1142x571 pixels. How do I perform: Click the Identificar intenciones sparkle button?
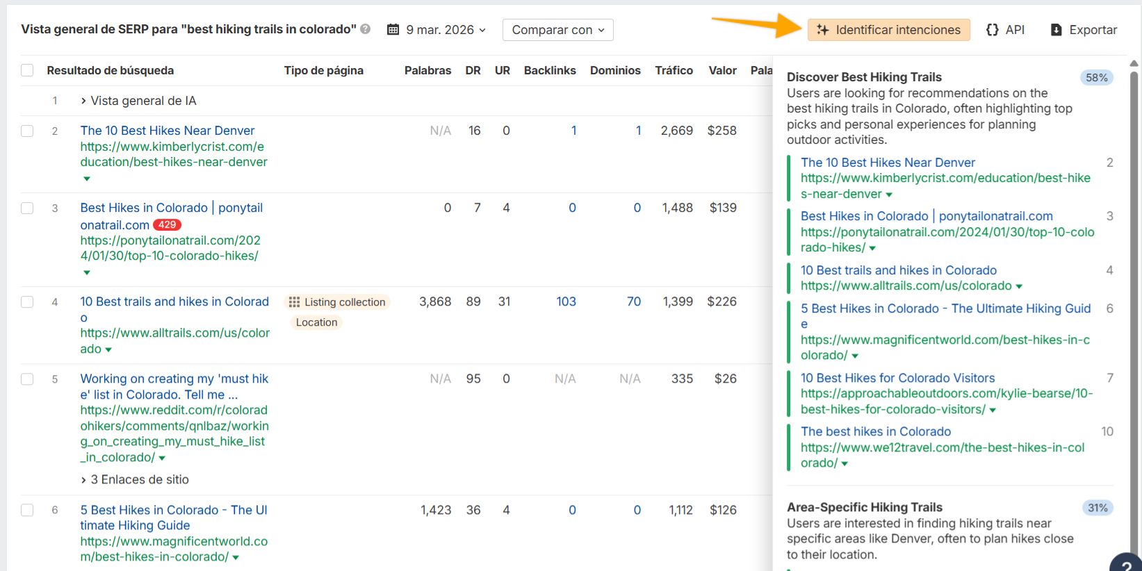click(888, 30)
